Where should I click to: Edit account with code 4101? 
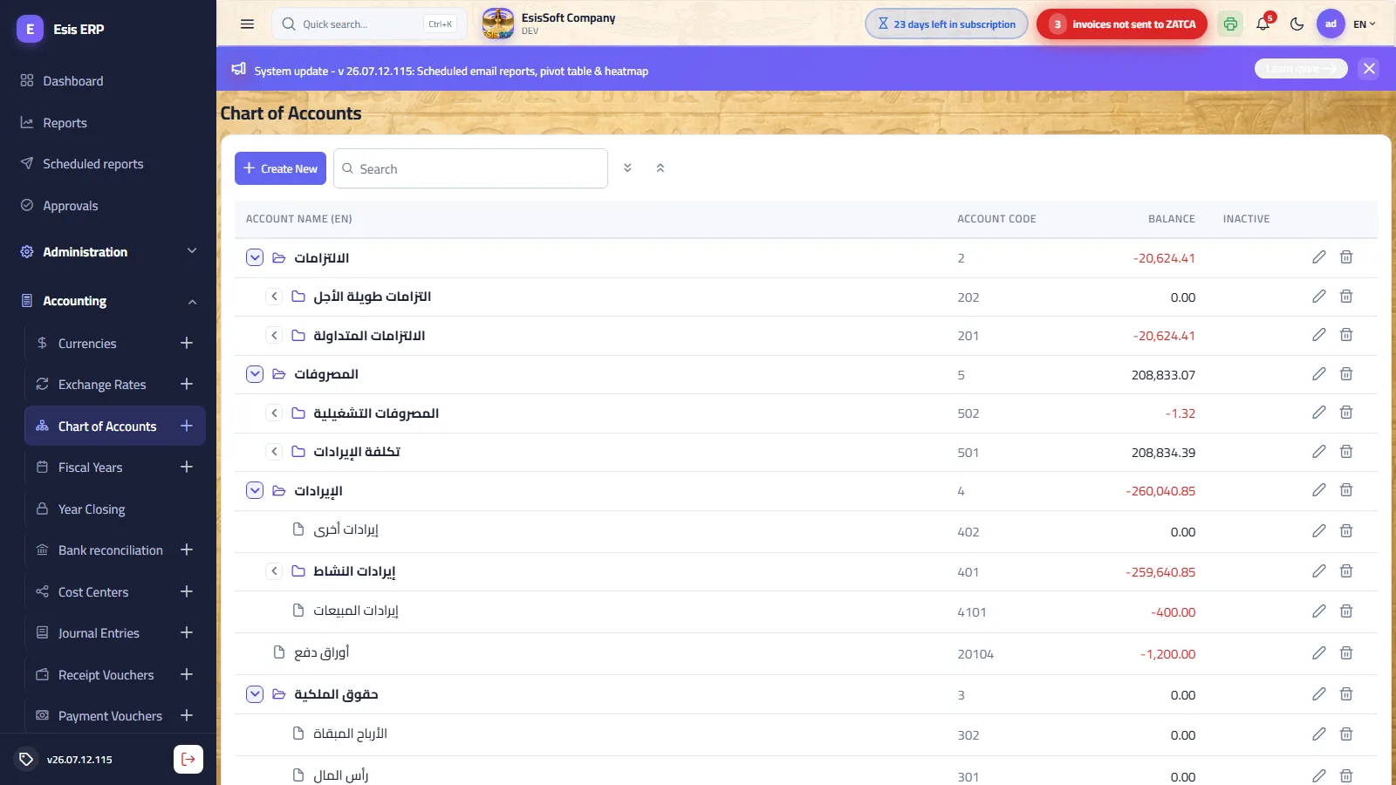click(x=1319, y=611)
